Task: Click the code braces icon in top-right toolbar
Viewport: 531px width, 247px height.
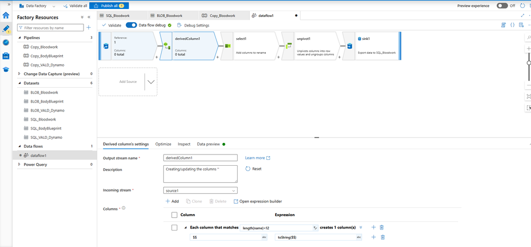Action: pyautogui.click(x=512, y=25)
